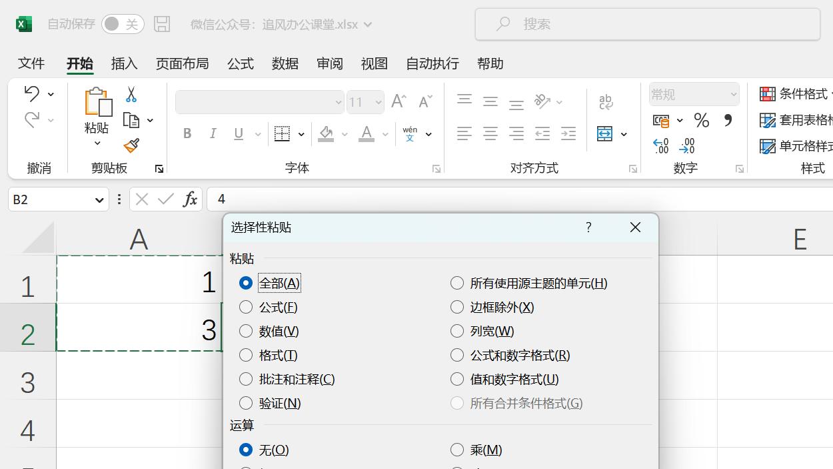Click the Paste Special help (?) button

(x=588, y=227)
